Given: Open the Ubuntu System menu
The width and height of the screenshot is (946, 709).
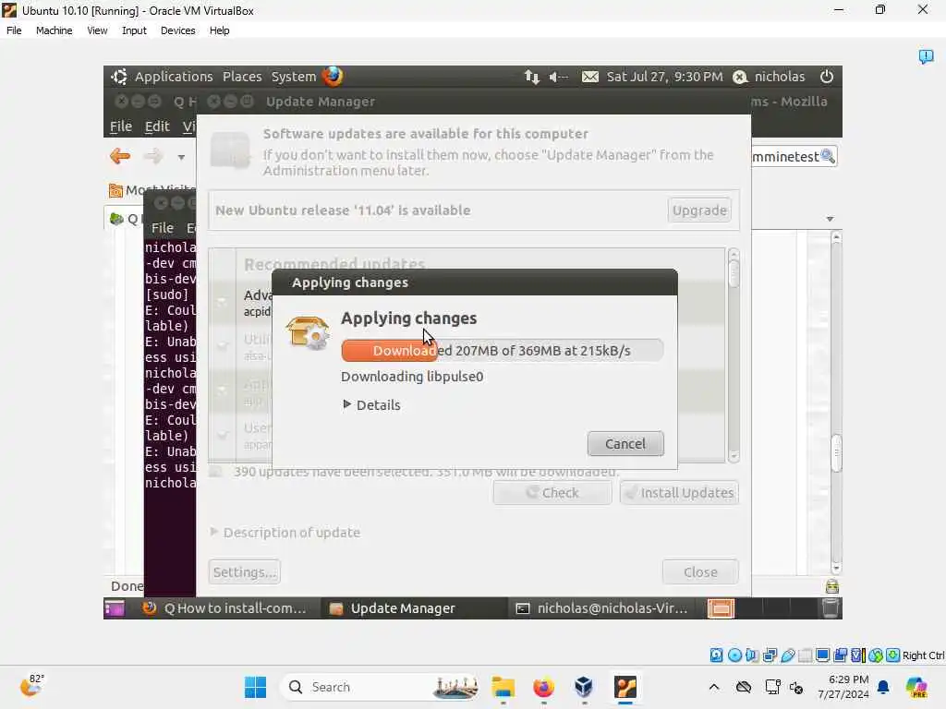Looking at the screenshot, I should click(293, 77).
